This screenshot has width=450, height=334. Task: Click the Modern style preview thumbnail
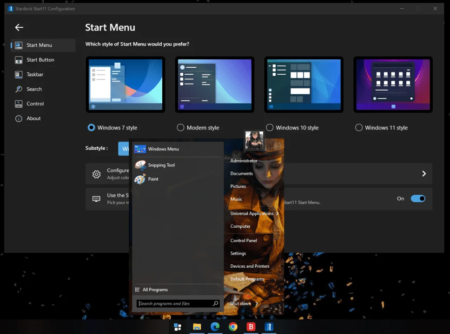215,84
